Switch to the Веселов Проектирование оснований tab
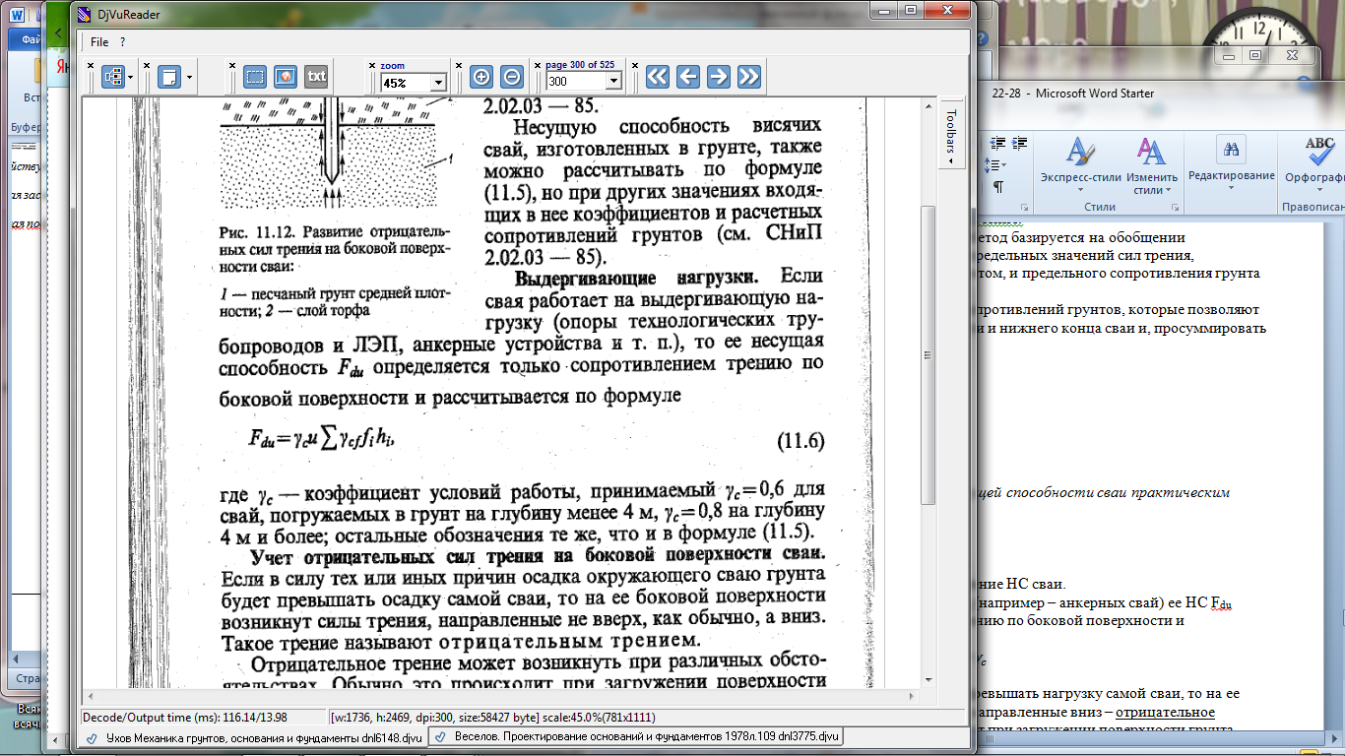The image size is (1345, 756). tap(635, 737)
